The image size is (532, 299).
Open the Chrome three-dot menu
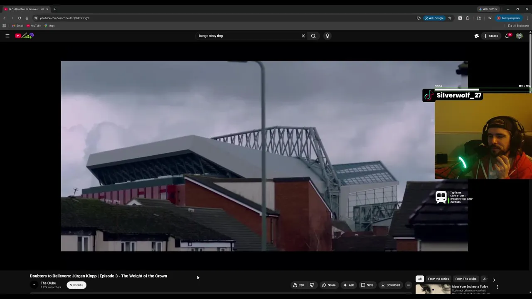tap(527, 18)
